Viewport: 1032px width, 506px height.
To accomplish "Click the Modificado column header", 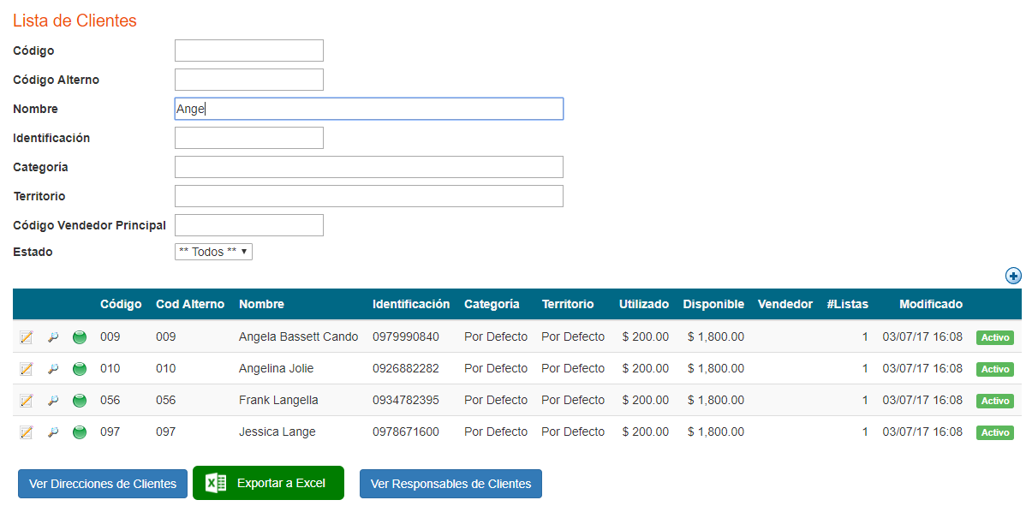I will coord(931,304).
